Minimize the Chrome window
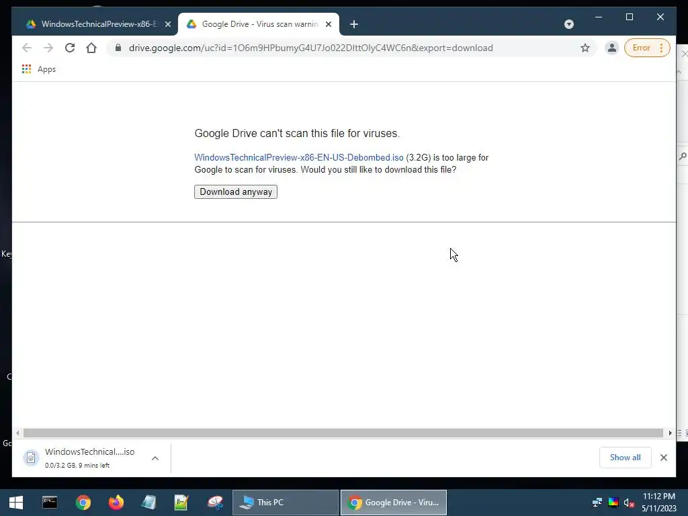 pyautogui.click(x=599, y=17)
